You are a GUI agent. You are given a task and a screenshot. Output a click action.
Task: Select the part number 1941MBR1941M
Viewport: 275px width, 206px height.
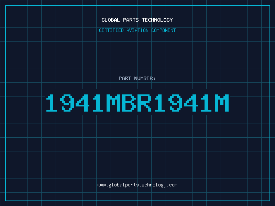(137, 103)
